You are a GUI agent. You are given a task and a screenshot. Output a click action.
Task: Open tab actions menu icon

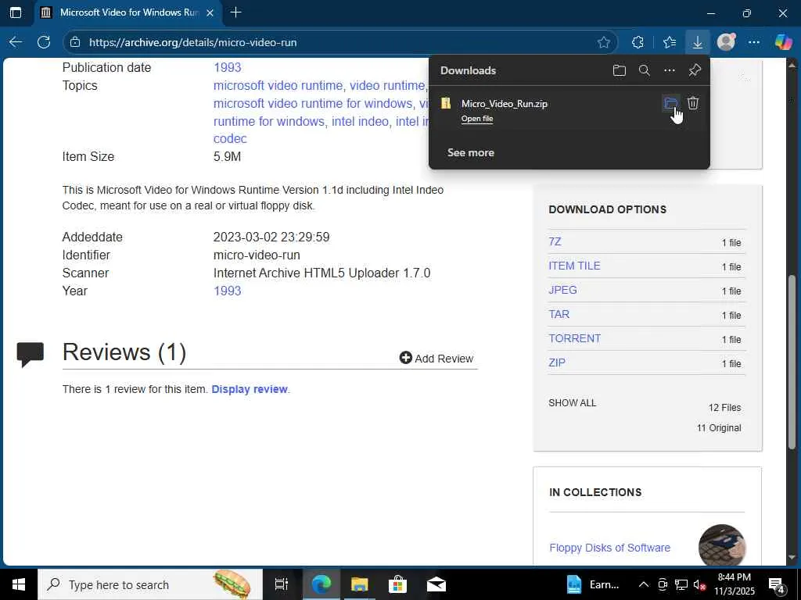pyautogui.click(x=16, y=12)
